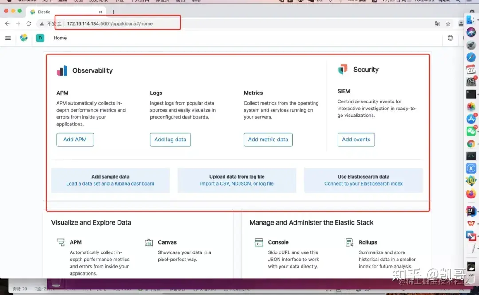Image resolution: width=479 pixels, height=295 pixels.
Task: Open Import a CSV, NDJSON, or log file
Action: click(237, 184)
